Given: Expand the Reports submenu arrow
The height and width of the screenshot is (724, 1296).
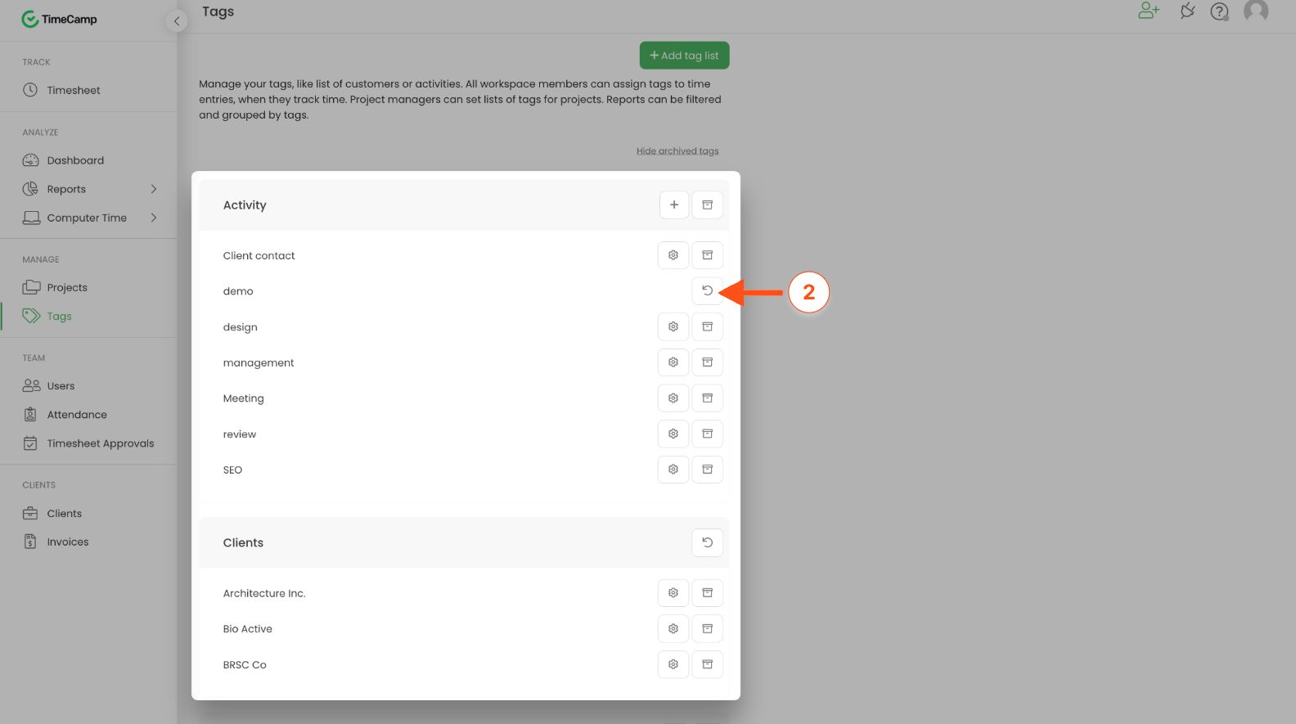Looking at the screenshot, I should click(153, 189).
